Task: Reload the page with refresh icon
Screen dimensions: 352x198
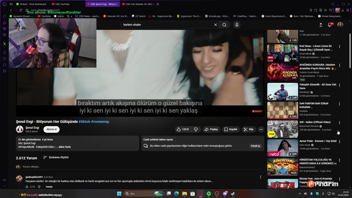Action: click(x=21, y=10)
